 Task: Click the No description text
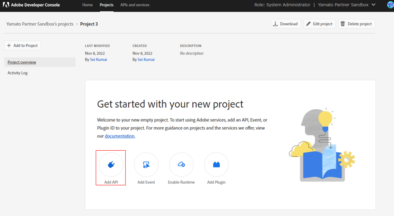(x=192, y=53)
